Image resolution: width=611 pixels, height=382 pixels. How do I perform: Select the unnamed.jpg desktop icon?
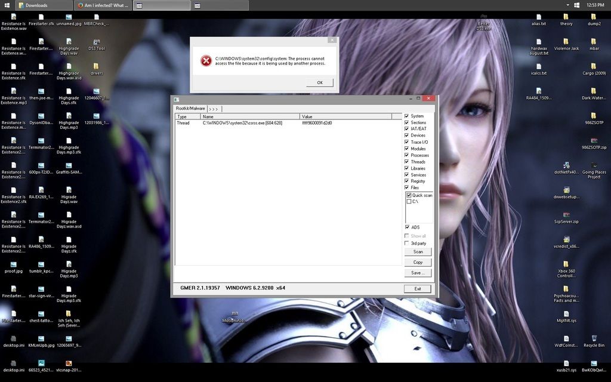pos(69,20)
